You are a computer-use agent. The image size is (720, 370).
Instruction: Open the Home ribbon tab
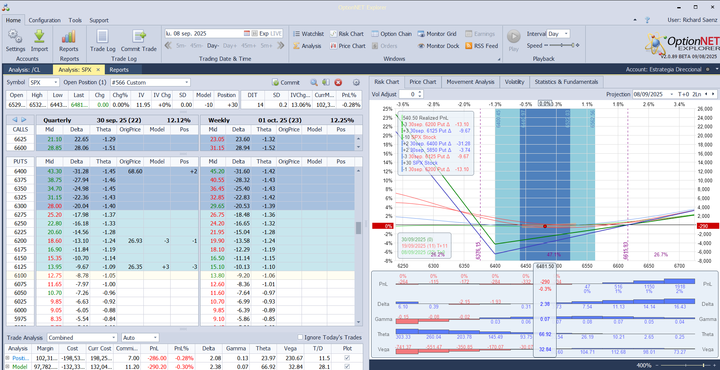point(13,20)
